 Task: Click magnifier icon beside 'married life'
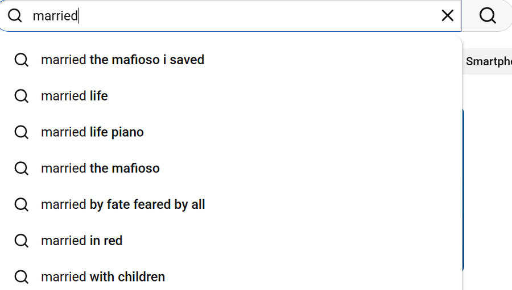point(22,96)
